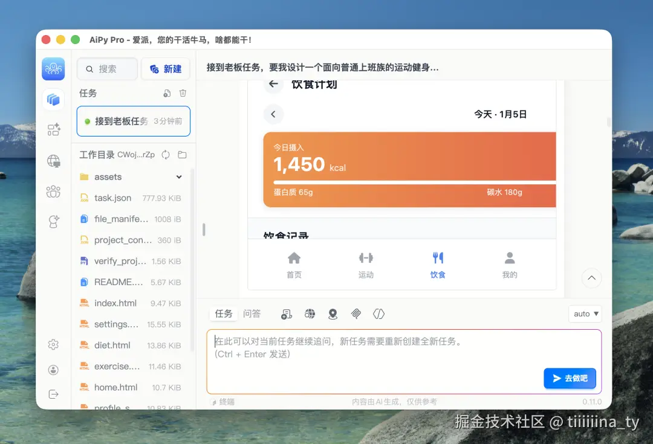Screen dimensions: 653x444
Task: Click the globe icon in the input toolbar
Action: tap(310, 314)
